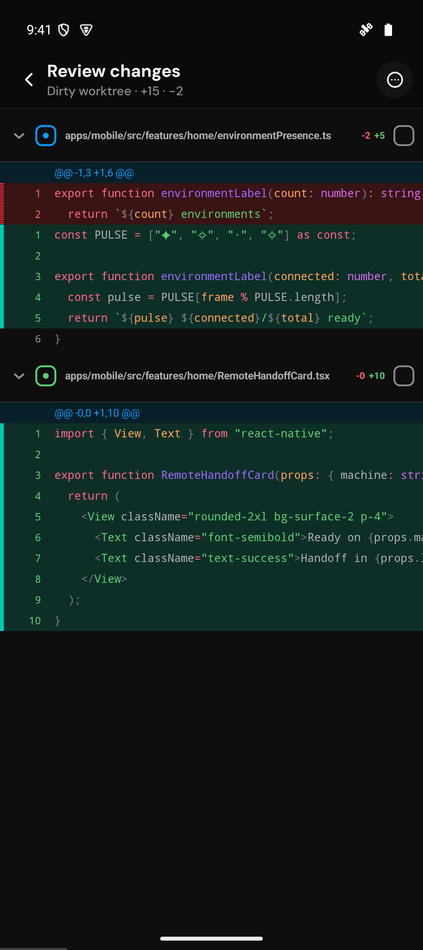Tap the -0 +10 change count

[x=371, y=376]
